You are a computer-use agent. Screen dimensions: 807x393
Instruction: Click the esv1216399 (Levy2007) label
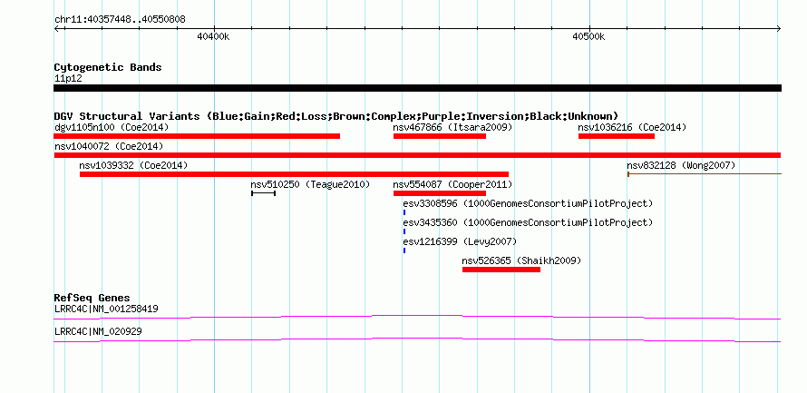pyautogui.click(x=460, y=241)
